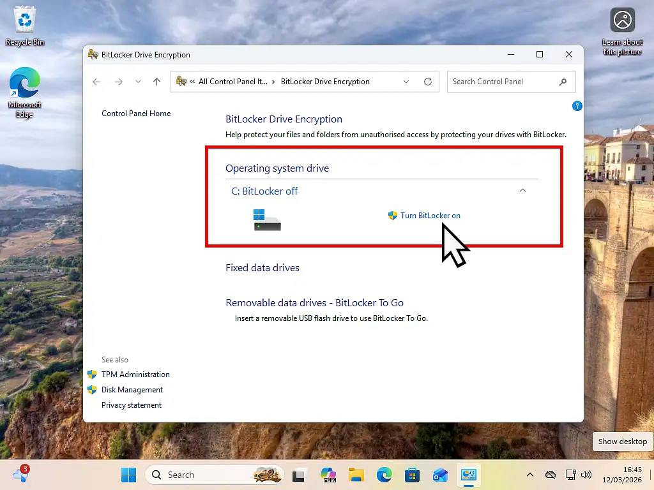Click the shield icon beside TPM Administration

point(93,375)
